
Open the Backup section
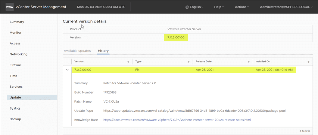(15, 119)
